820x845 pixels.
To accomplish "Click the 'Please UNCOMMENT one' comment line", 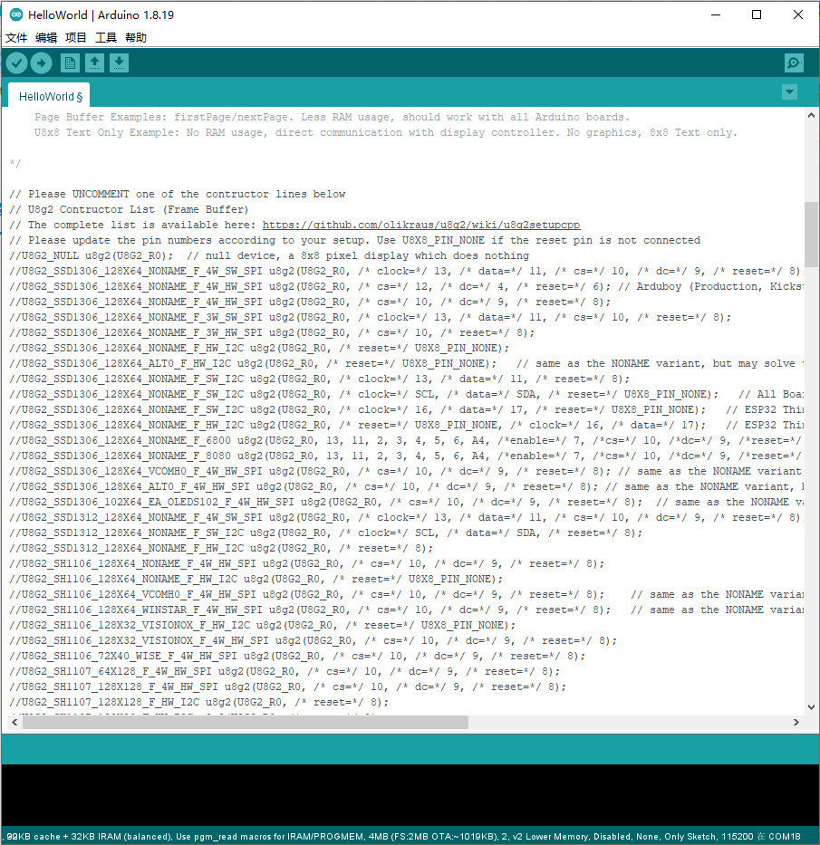I will pos(178,194).
